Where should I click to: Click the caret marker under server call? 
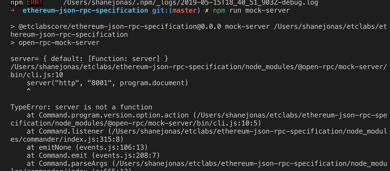[x=28, y=90]
